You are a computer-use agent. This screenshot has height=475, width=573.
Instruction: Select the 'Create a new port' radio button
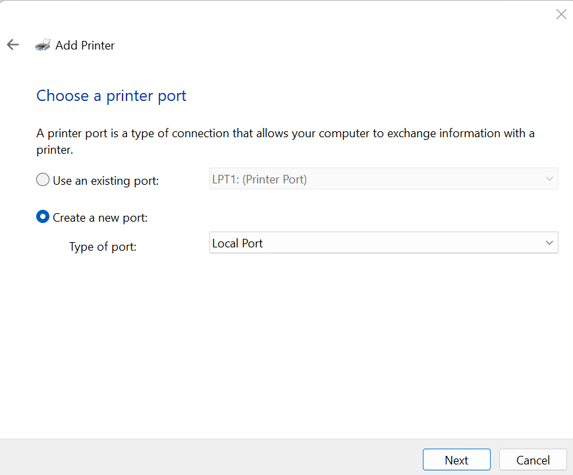tap(43, 217)
